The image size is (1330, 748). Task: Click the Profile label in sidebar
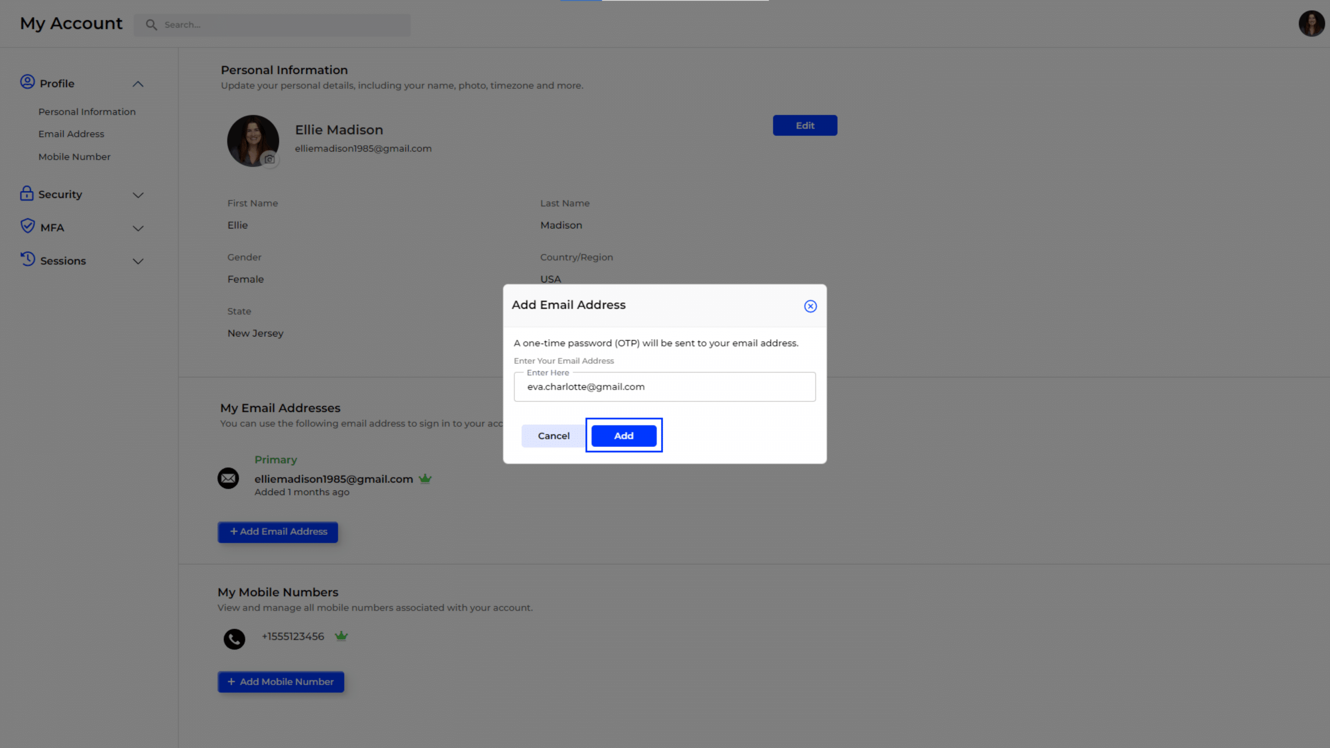click(57, 84)
